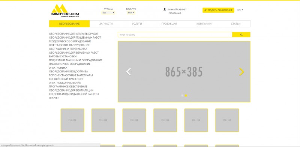Screen dimensions: 300x147
Task: Open Буровые установки category
Action: [x=63, y=56]
